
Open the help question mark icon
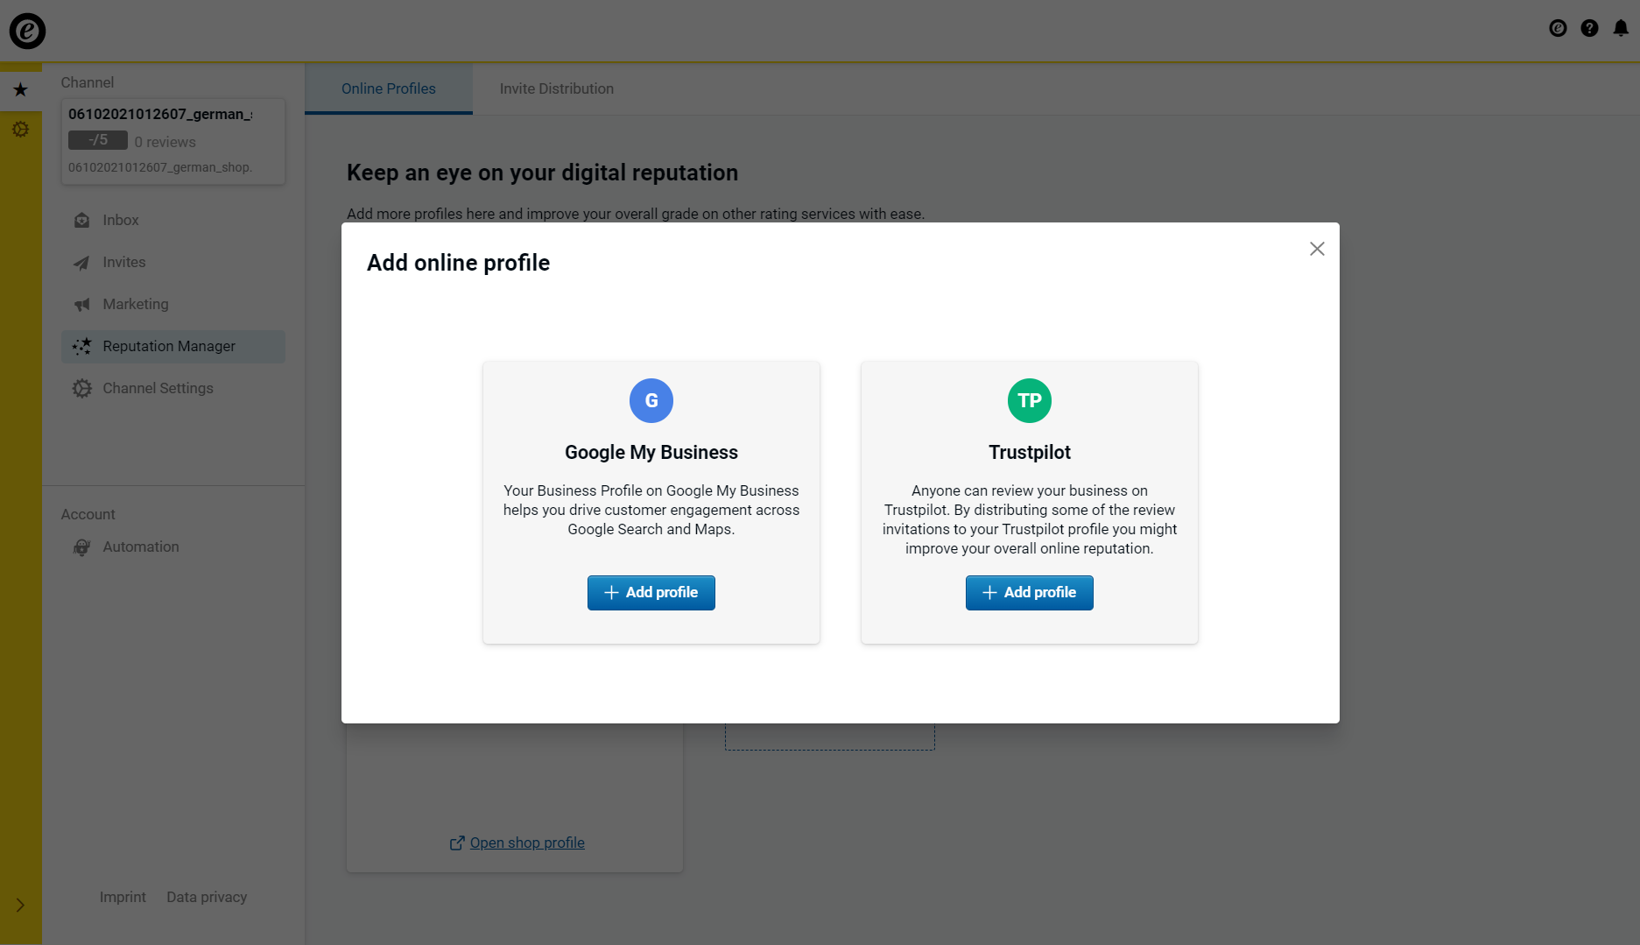(1589, 29)
